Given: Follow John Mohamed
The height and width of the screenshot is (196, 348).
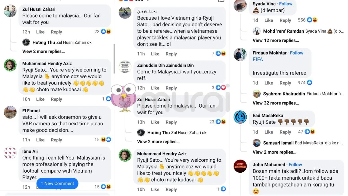Looking at the screenshot, I should point(295,165).
